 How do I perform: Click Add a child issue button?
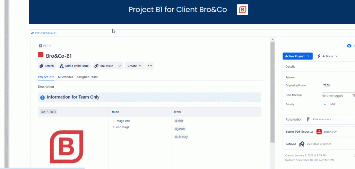[75, 66]
